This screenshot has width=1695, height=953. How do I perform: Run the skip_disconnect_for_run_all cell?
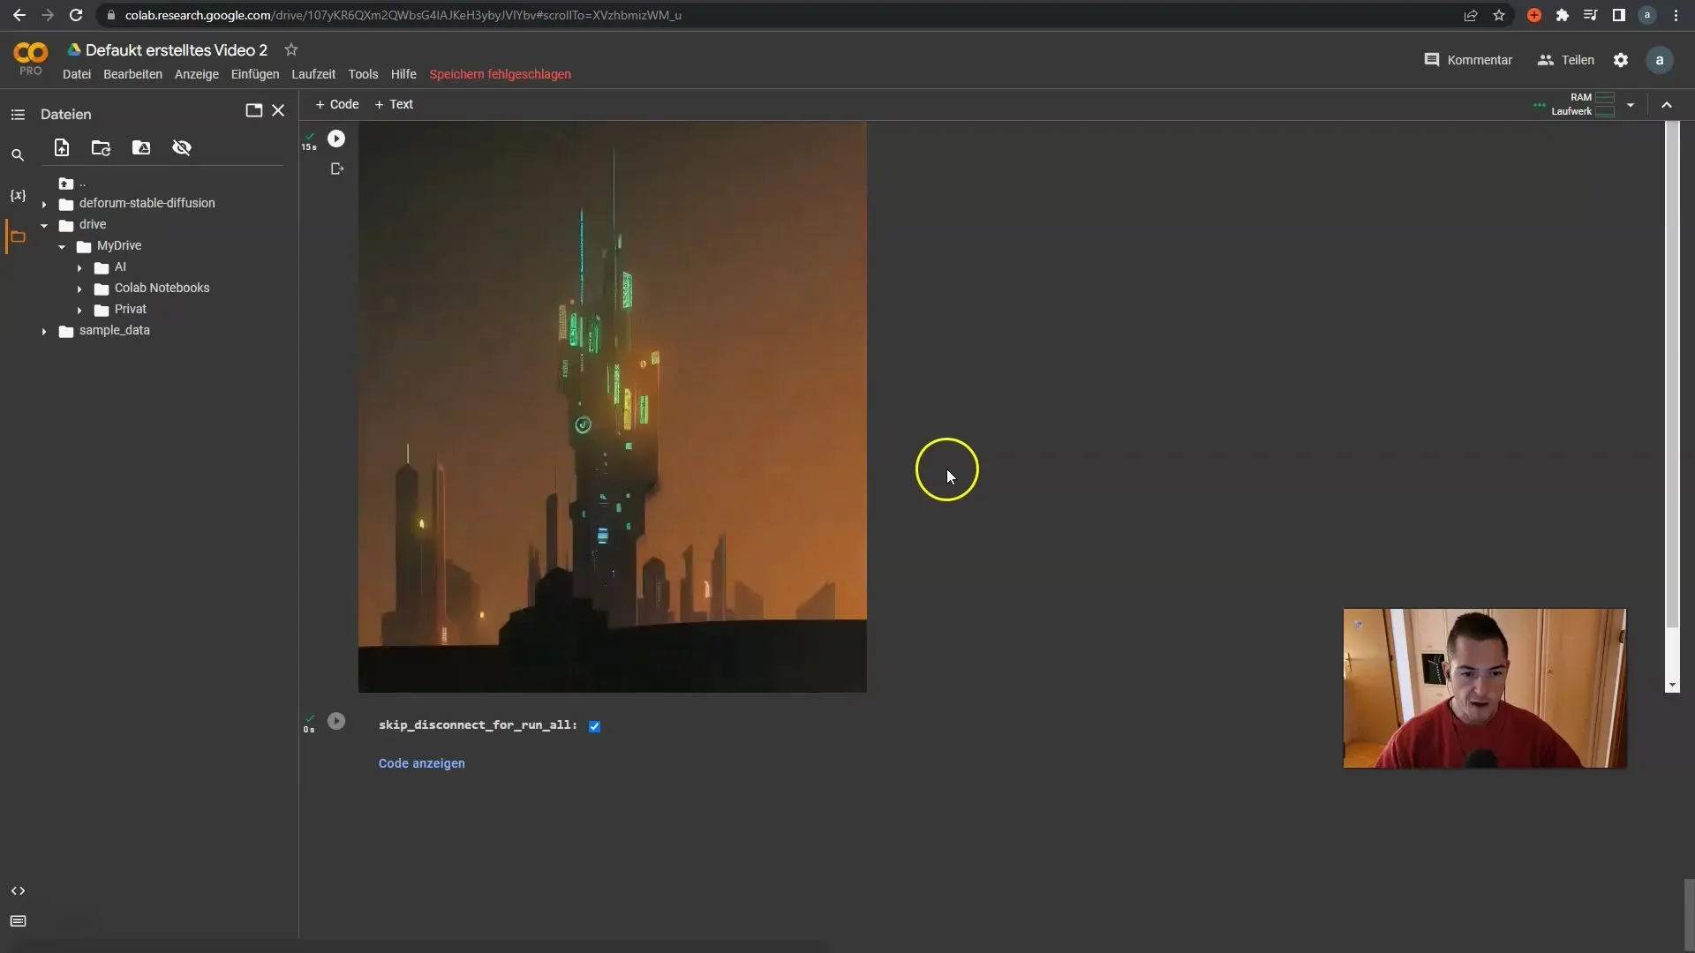pos(336,721)
